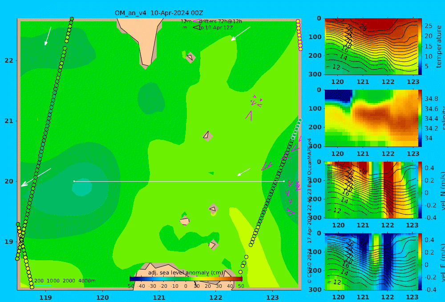Click the vel. E color bar
This screenshot has height=302, width=445.
[420, 262]
